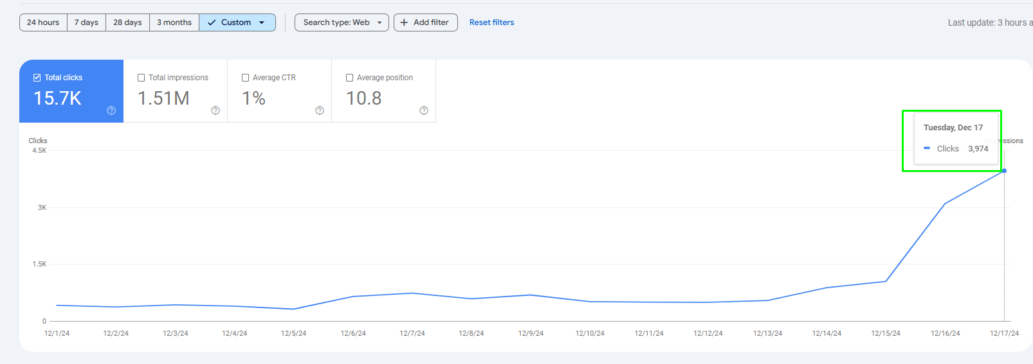Click help icon on Average position card

tap(424, 110)
